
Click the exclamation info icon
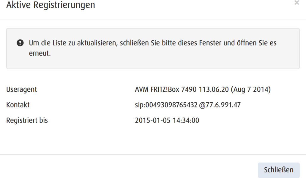(20, 43)
